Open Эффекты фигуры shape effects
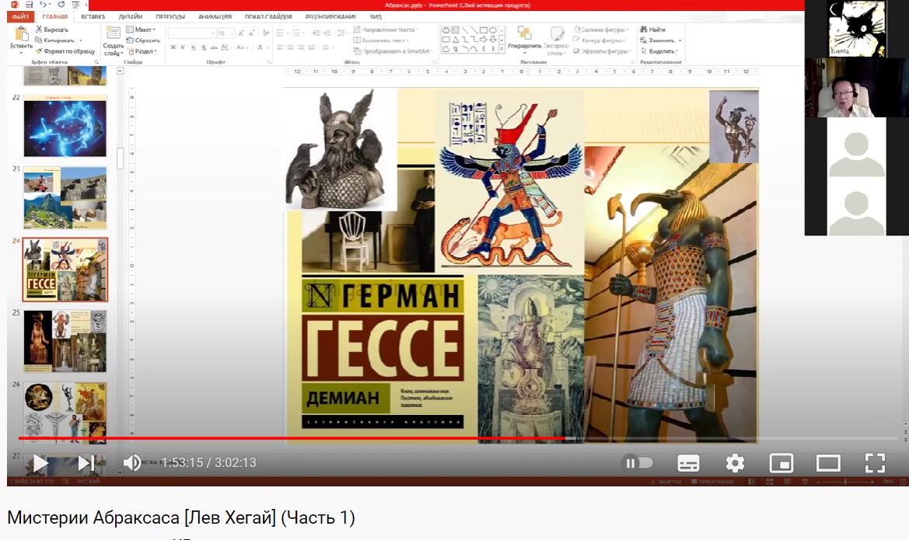 pos(602,51)
